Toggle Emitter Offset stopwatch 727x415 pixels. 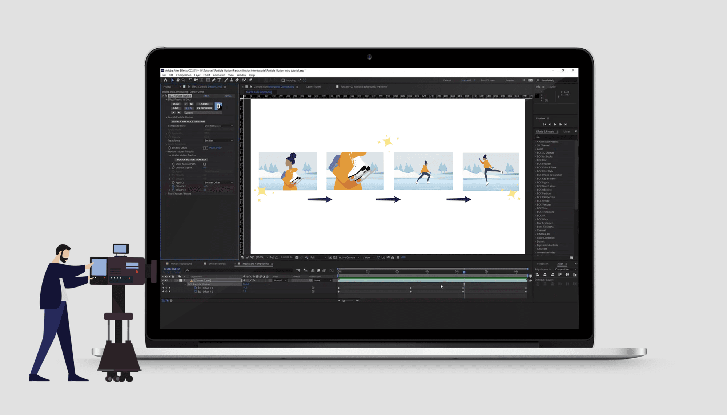click(169, 148)
